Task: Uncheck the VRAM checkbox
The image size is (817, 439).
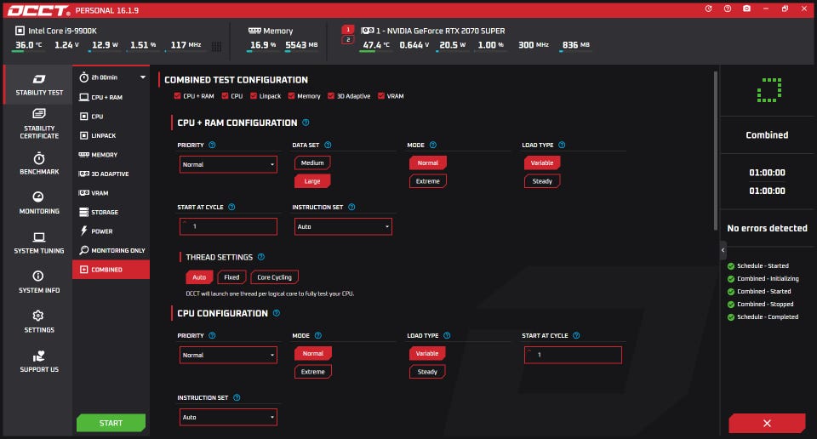Action: coord(381,96)
